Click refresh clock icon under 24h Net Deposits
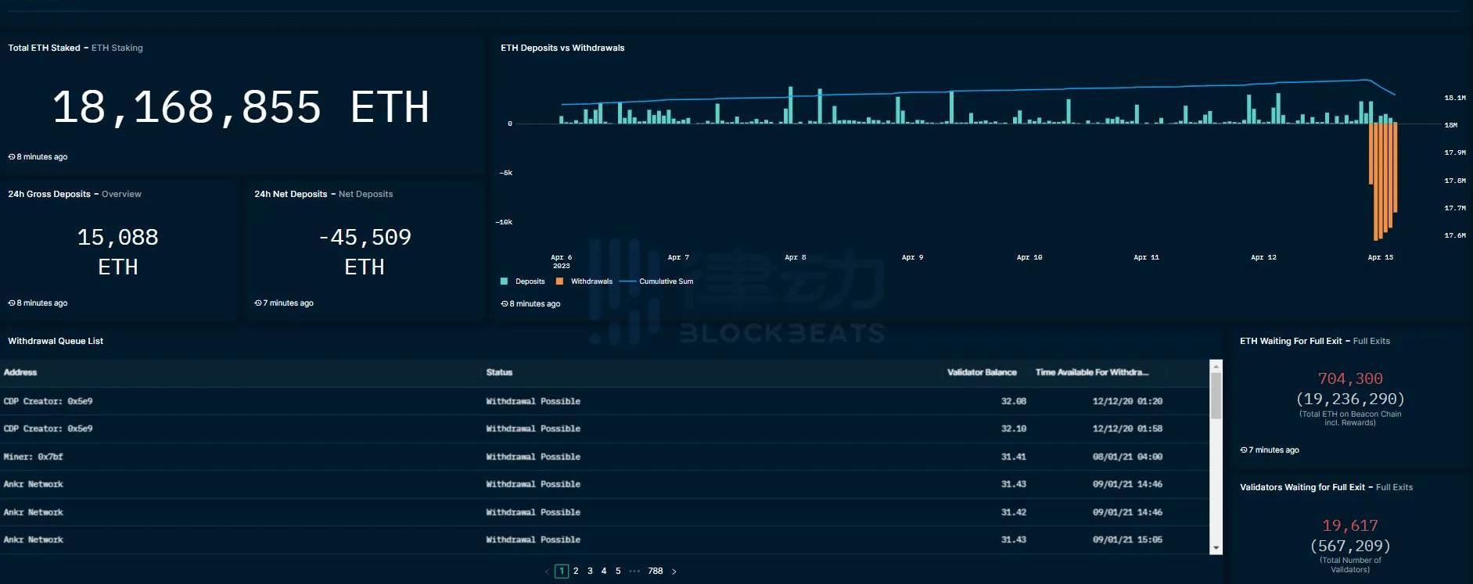The width and height of the screenshot is (1473, 584). (258, 303)
